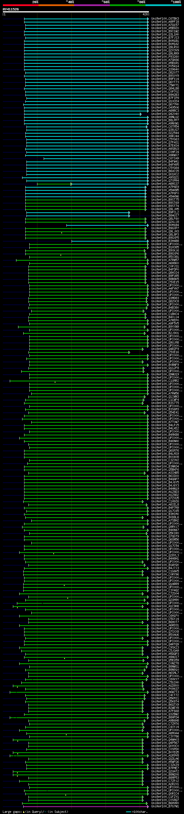Click the green ~80% identity legend segment

tap(128, 5)
